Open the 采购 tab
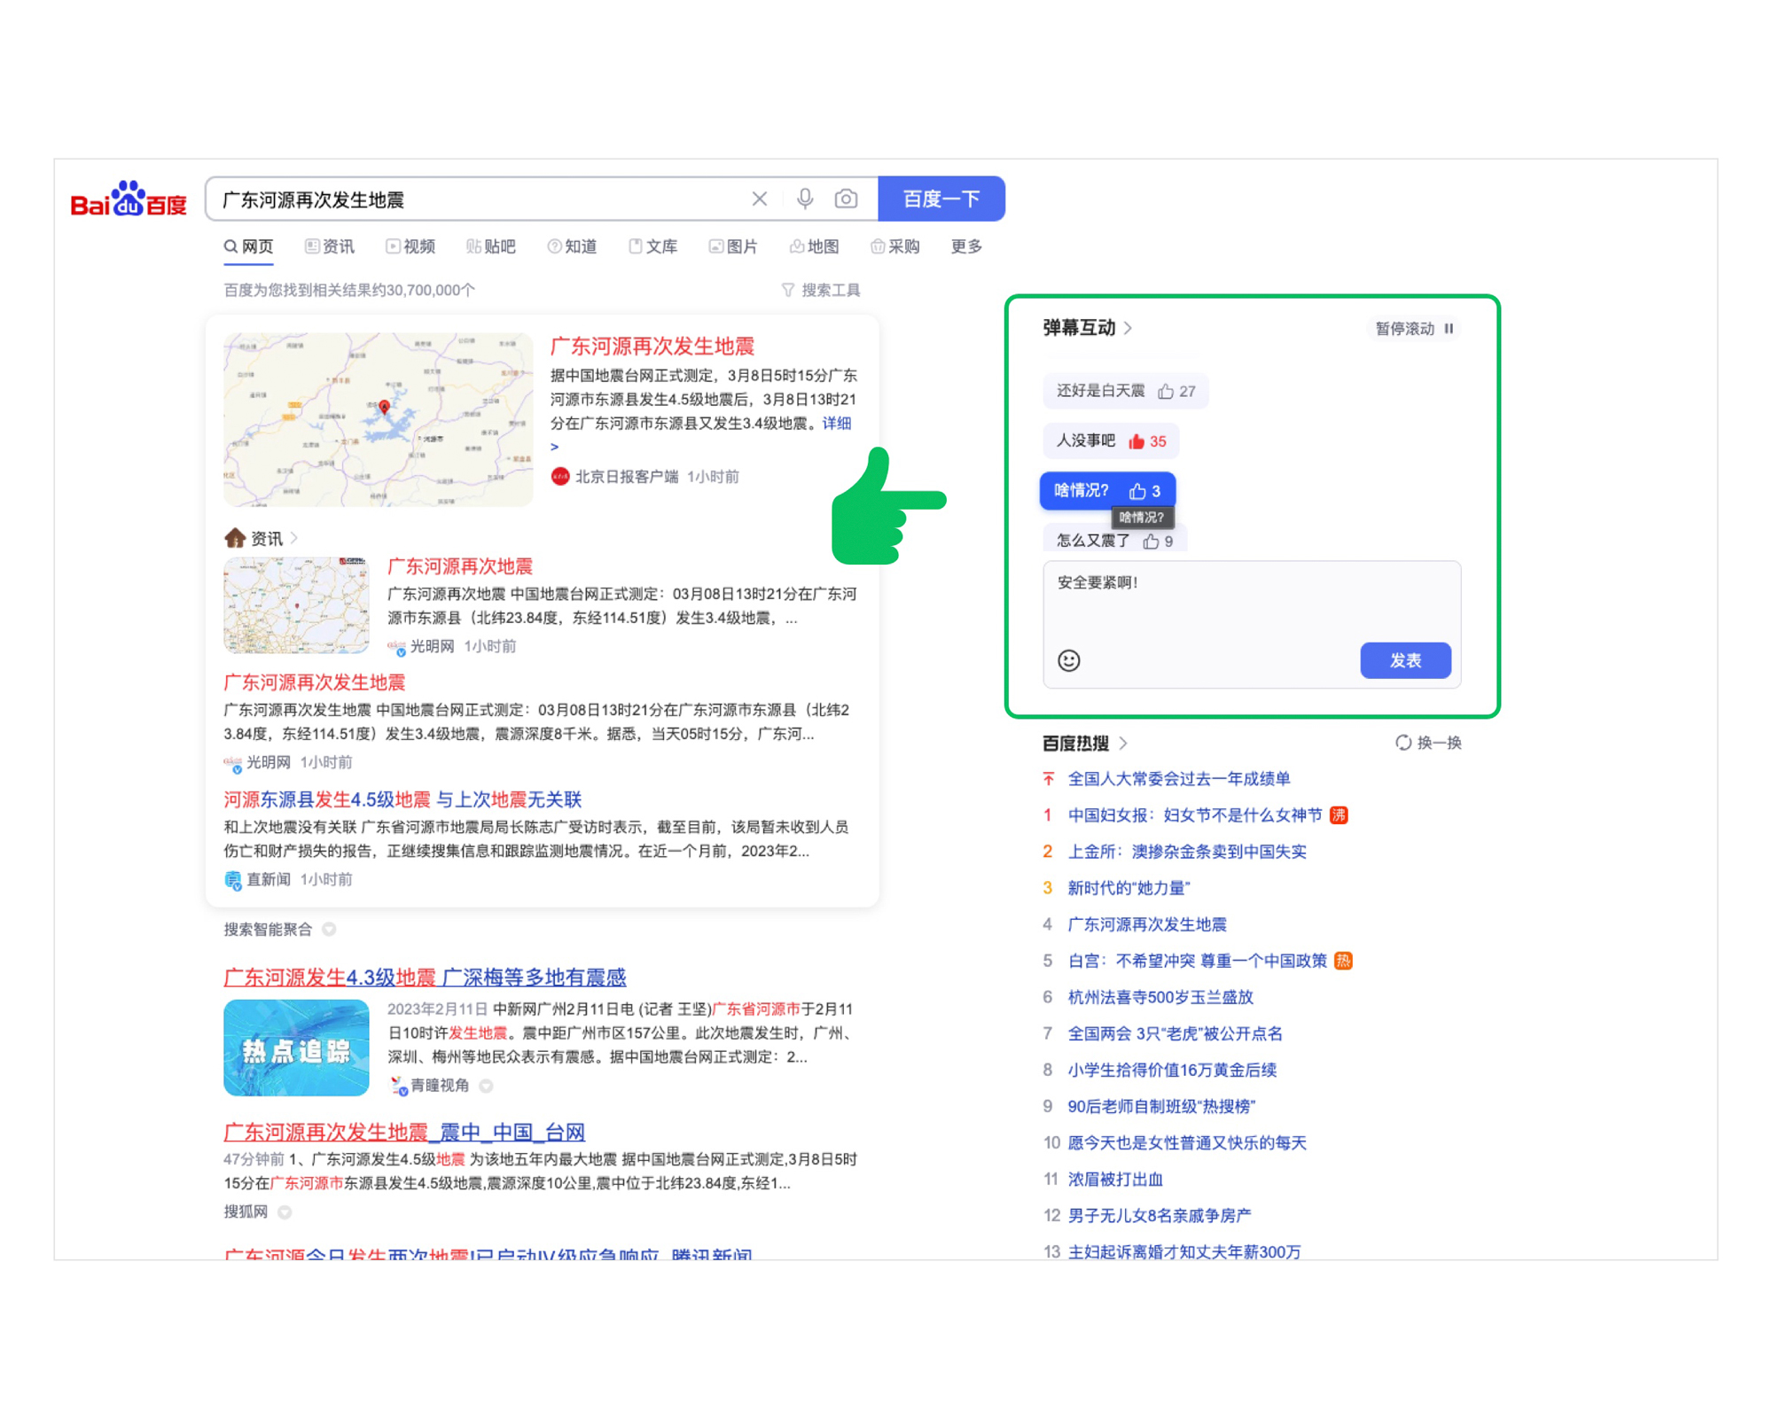 [895, 246]
